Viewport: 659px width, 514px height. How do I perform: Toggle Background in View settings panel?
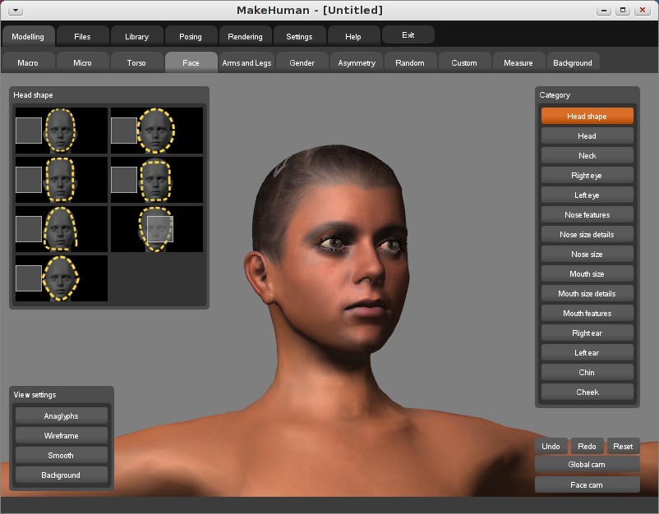pyautogui.click(x=62, y=475)
